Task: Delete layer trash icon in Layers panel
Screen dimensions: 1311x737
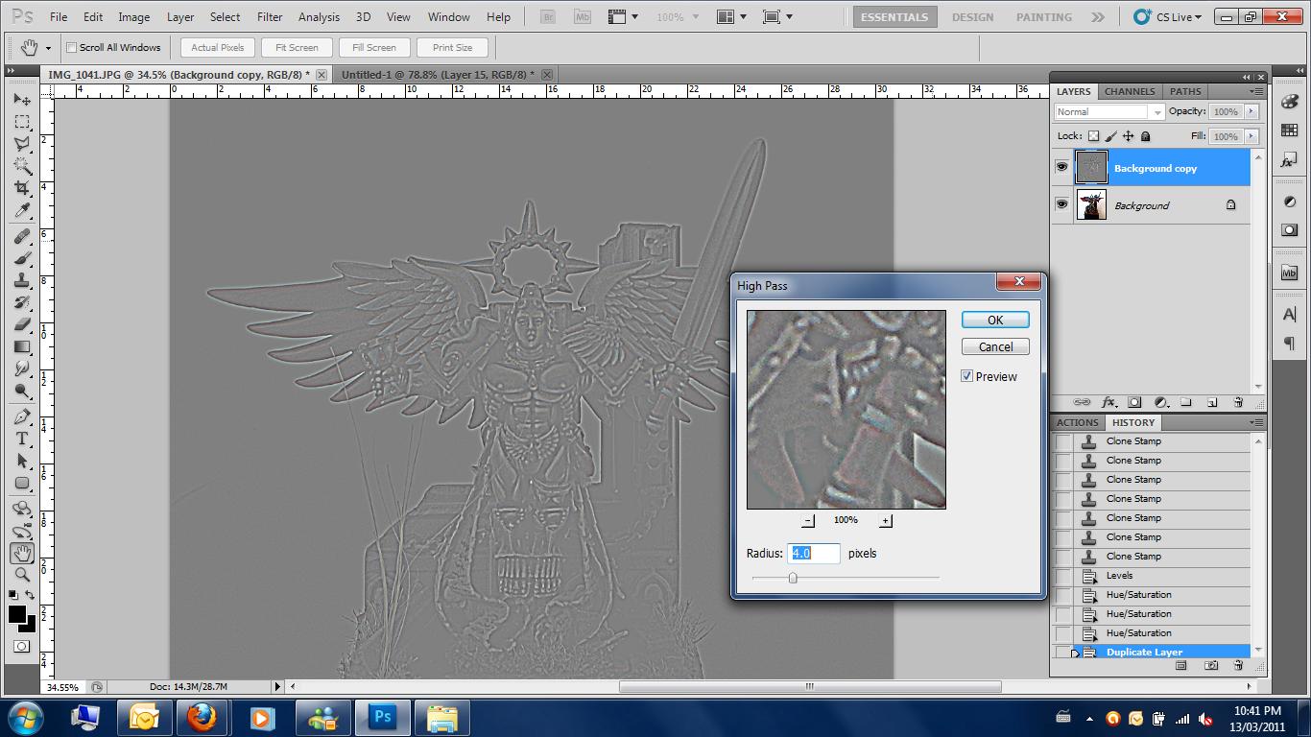Action: pos(1238,402)
